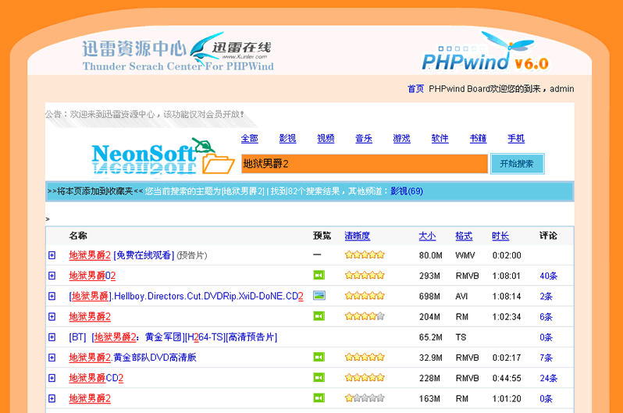
Task: Switch to the 游戏 category tab
Action: (x=401, y=139)
